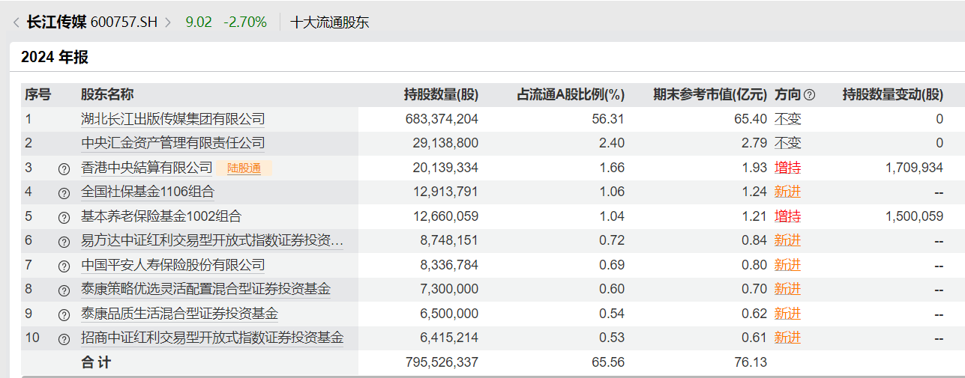Expand truncated 易方达中证红利交易型 fund name
This screenshot has height=378, width=965.
tap(212, 241)
